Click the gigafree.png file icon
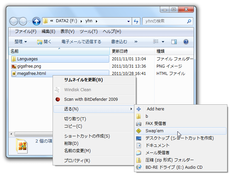This screenshot has height=175, width=230. coord(14,67)
